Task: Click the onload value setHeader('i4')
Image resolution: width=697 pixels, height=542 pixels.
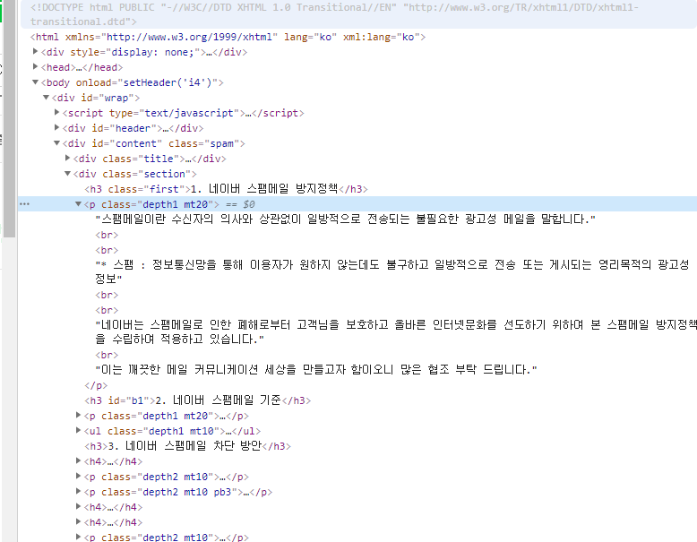Action: (168, 82)
